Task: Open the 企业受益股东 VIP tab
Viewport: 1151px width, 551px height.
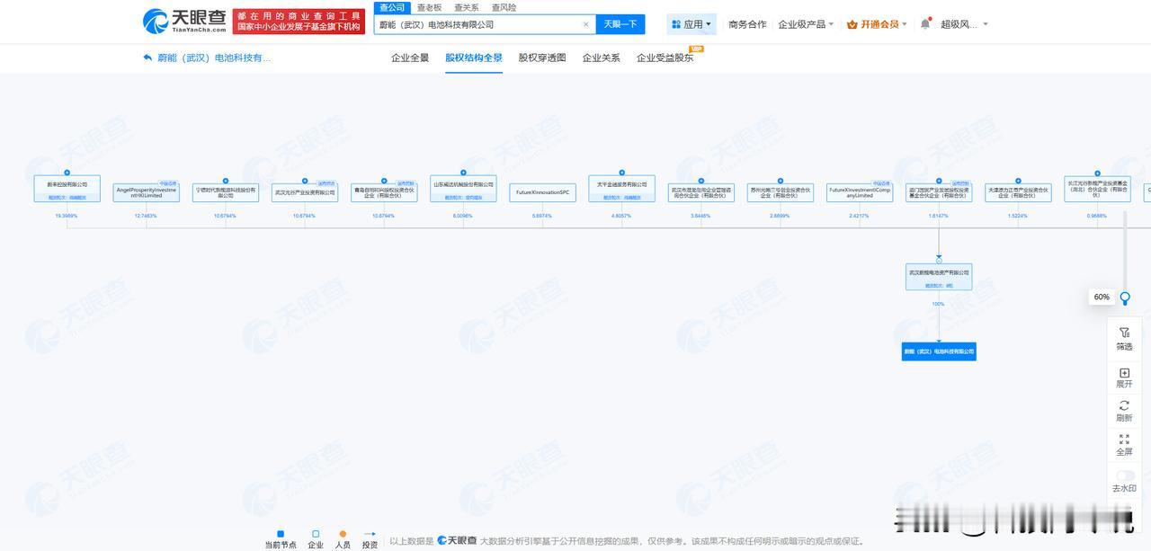Action: tap(665, 58)
